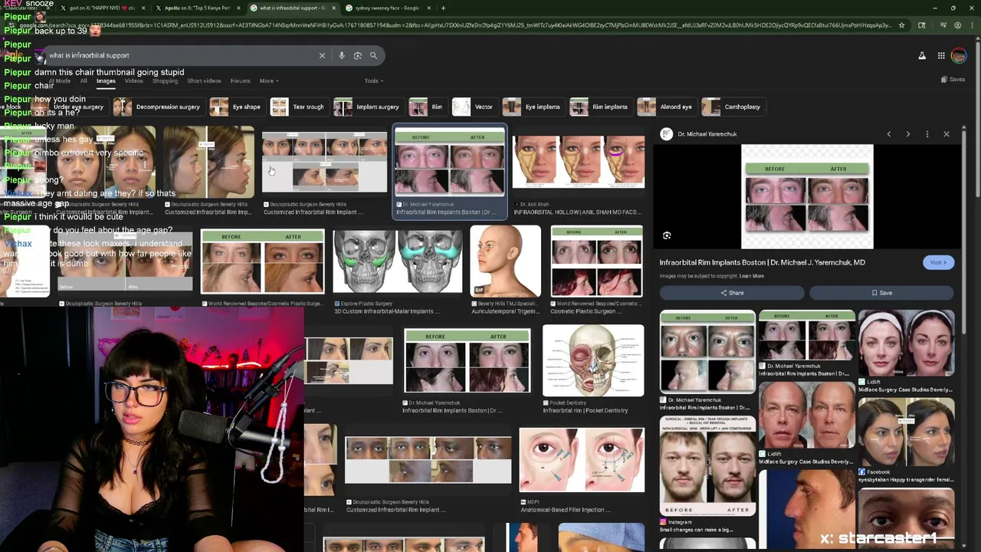The width and height of the screenshot is (981, 552).
Task: Open the enlarged before-after preview image
Action: [x=807, y=196]
